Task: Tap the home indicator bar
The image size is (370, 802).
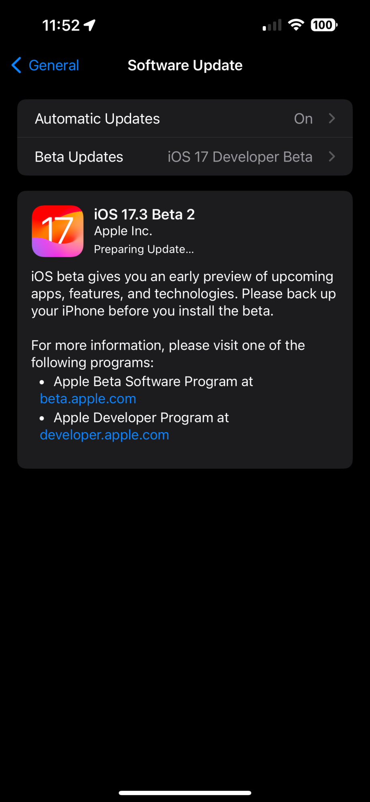Action: [185, 793]
